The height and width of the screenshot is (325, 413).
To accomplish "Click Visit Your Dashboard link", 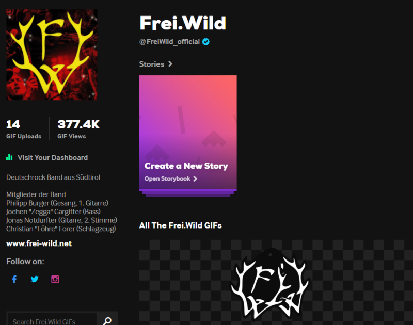I will point(53,158).
